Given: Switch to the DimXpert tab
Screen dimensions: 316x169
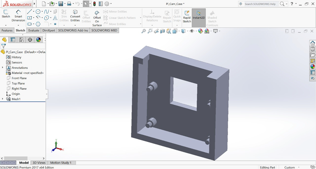Looking at the screenshot, I should tap(48, 31).
